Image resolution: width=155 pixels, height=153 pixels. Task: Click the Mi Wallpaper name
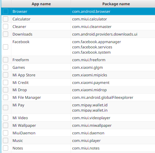click(24, 125)
